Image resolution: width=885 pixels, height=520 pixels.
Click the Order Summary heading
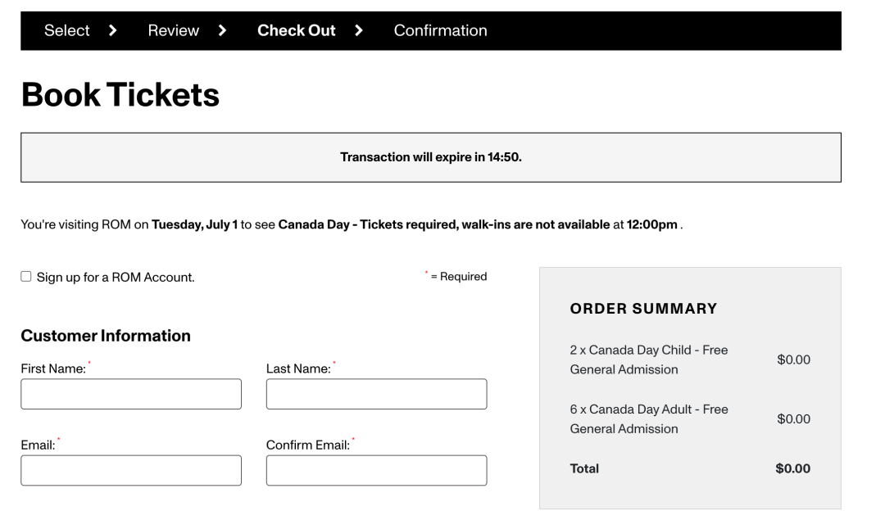(643, 309)
